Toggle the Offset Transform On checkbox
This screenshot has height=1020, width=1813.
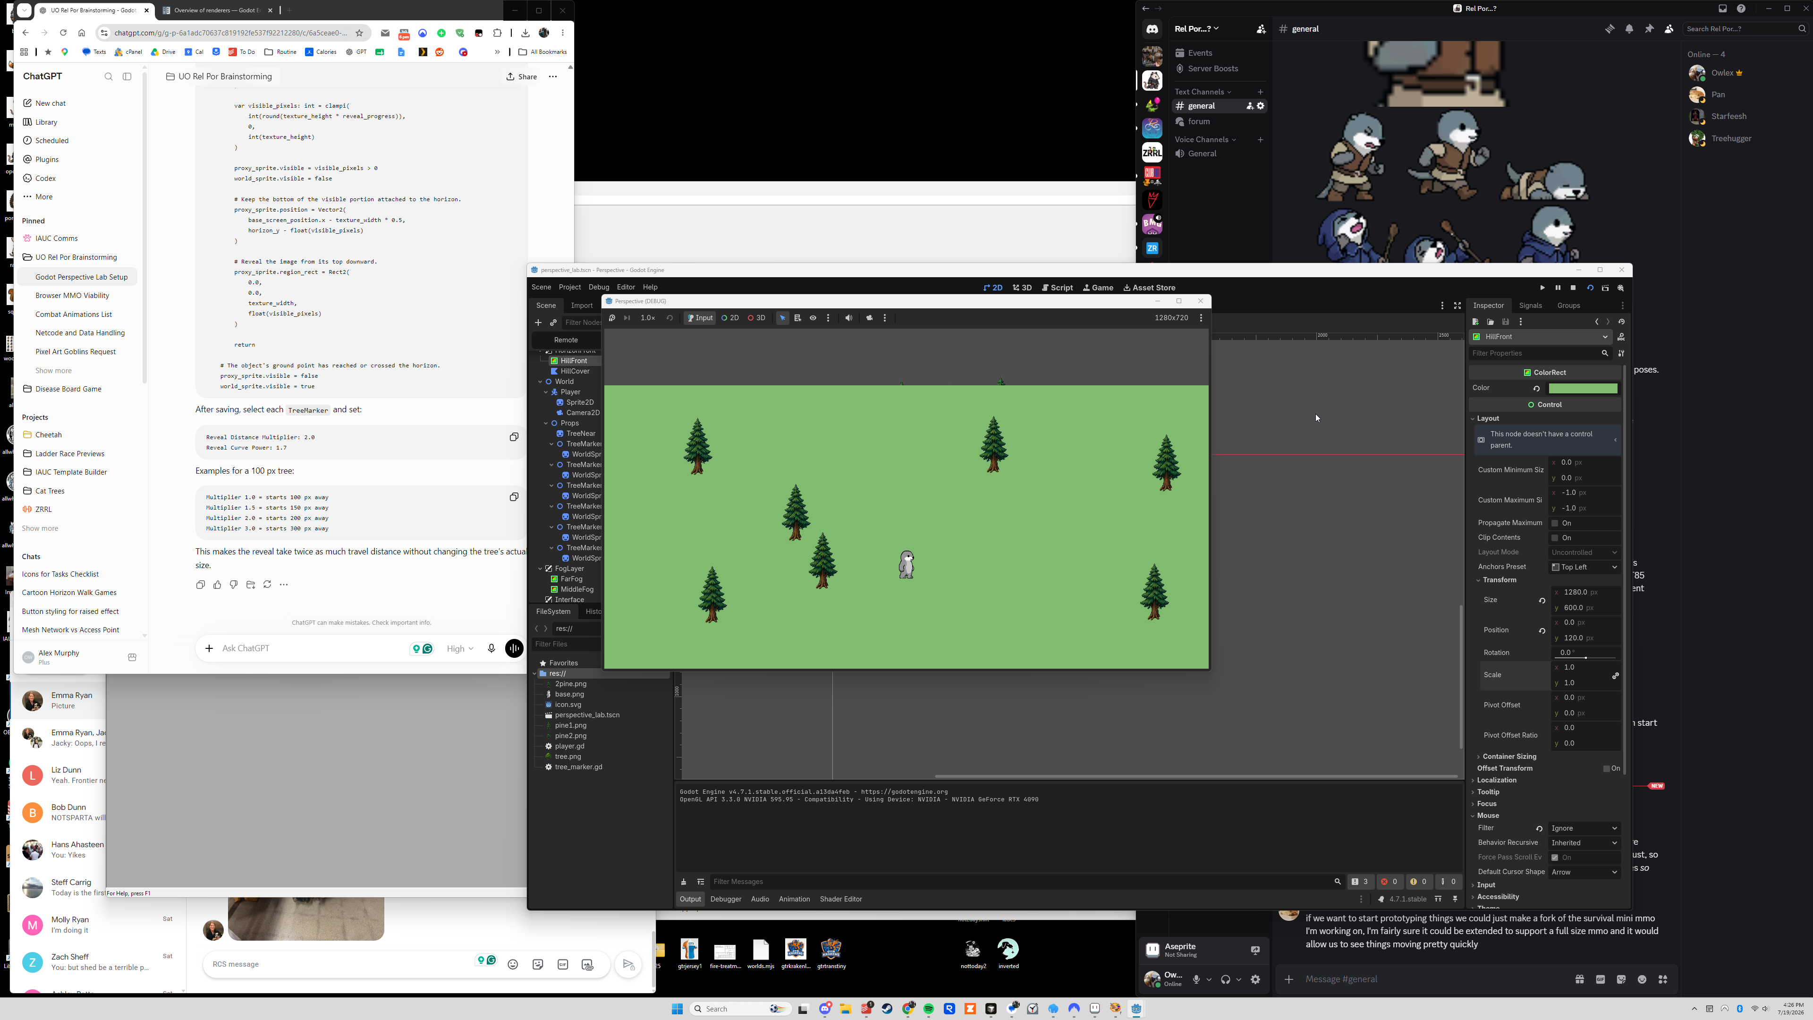pos(1607,769)
